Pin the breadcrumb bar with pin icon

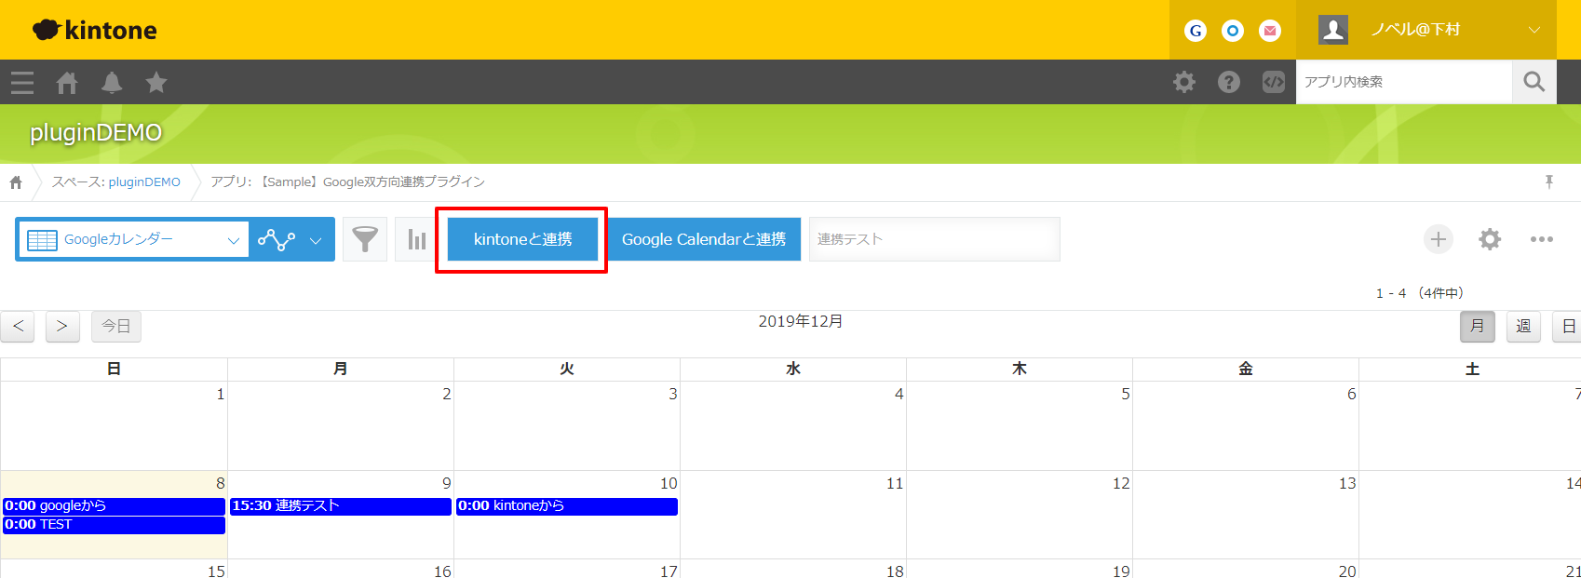pyautogui.click(x=1549, y=182)
